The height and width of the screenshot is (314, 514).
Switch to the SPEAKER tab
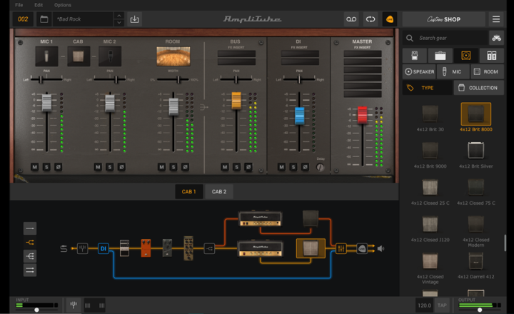click(x=419, y=72)
